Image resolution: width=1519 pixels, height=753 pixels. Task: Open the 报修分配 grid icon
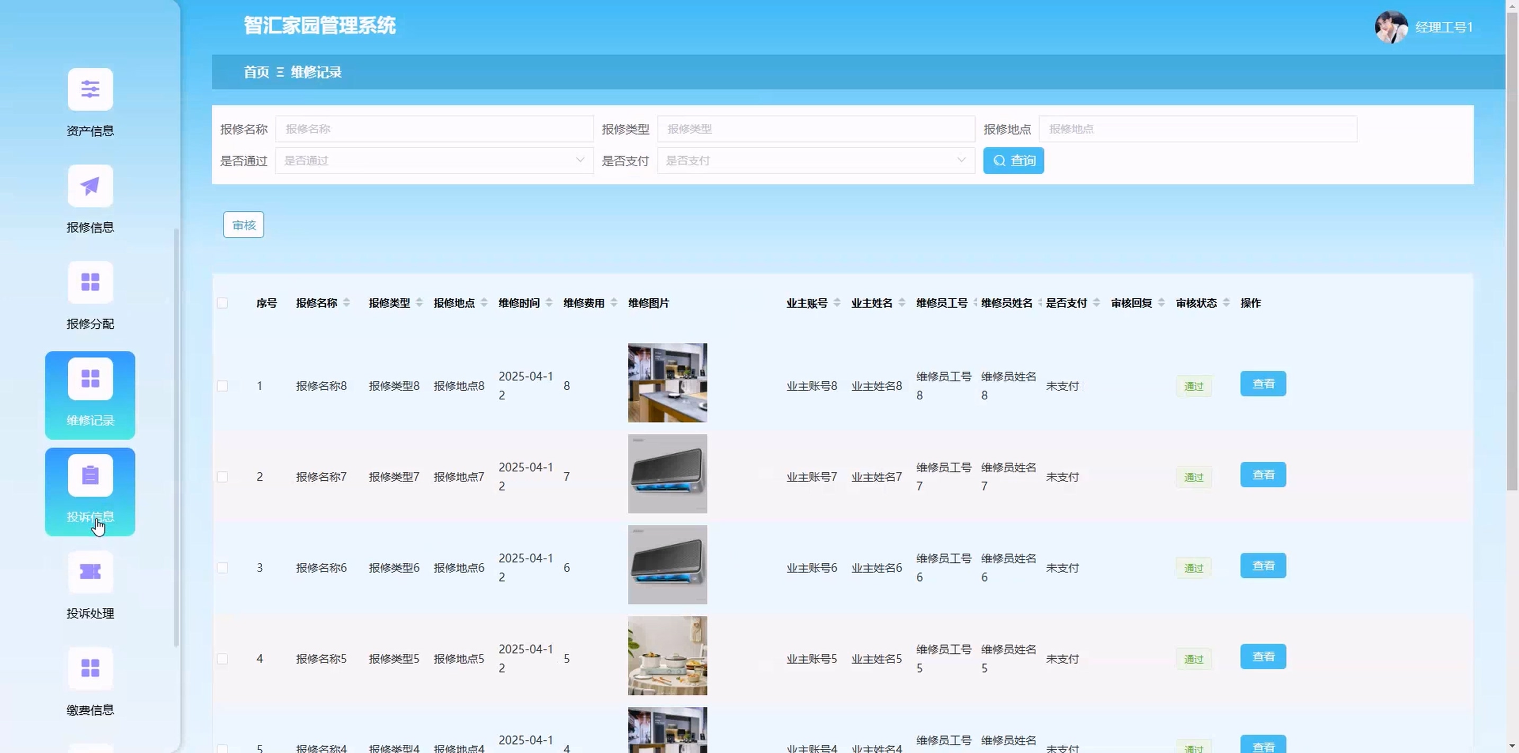(x=90, y=282)
